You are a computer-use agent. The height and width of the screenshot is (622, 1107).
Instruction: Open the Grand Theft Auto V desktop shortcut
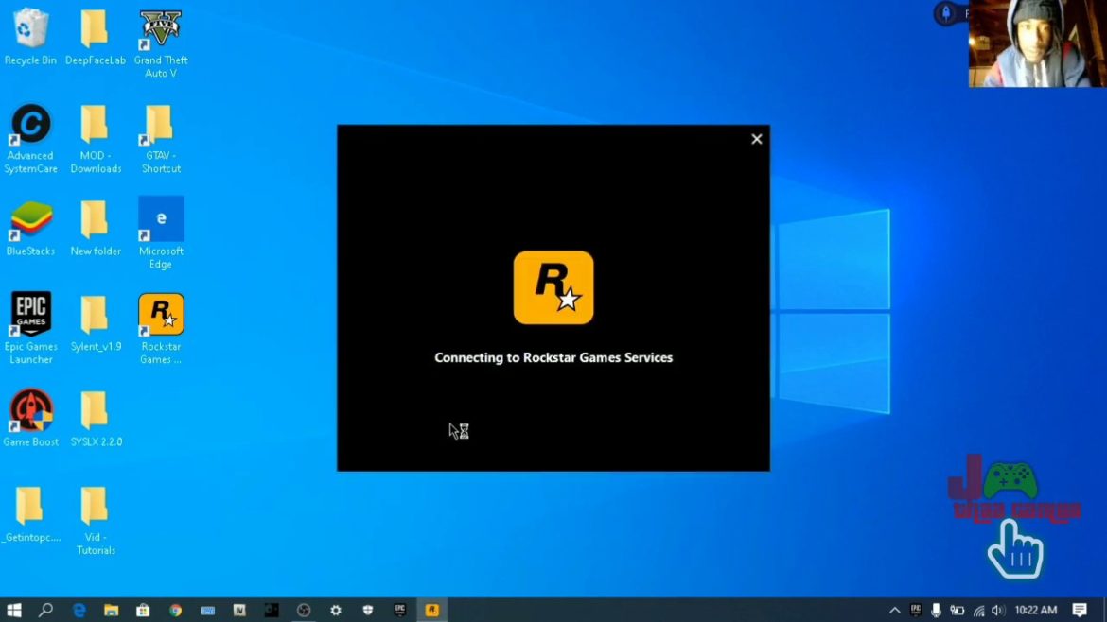(x=160, y=31)
